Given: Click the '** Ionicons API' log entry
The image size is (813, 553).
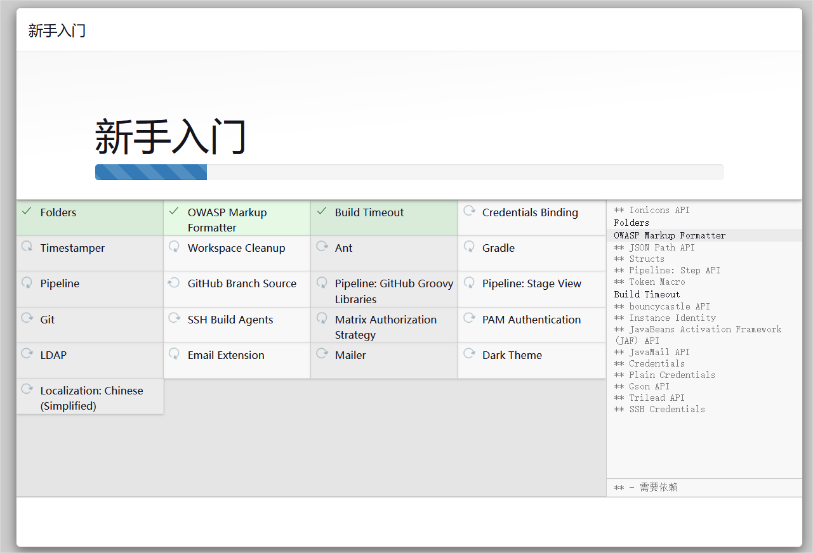Looking at the screenshot, I should pyautogui.click(x=652, y=210).
